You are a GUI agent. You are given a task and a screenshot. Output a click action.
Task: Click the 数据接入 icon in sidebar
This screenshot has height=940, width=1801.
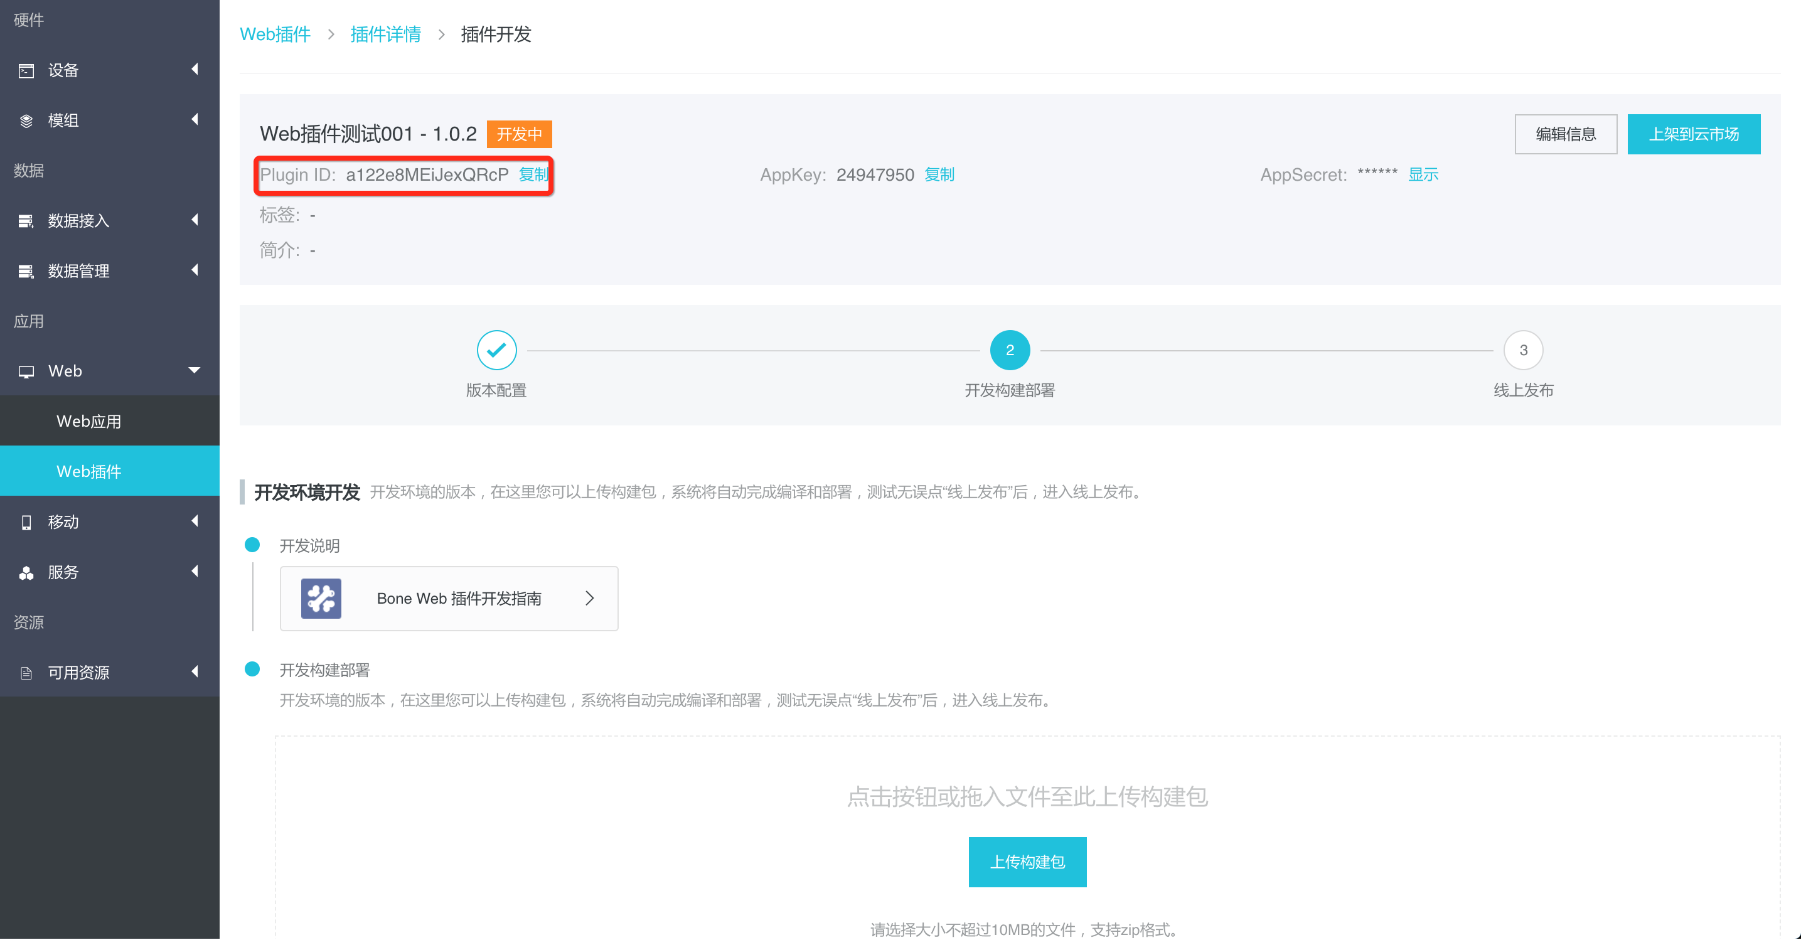[26, 222]
